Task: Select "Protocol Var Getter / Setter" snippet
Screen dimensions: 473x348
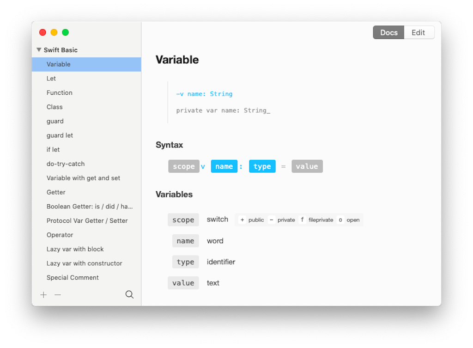Action: click(87, 220)
